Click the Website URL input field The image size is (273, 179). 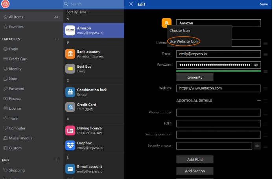(x=218, y=89)
